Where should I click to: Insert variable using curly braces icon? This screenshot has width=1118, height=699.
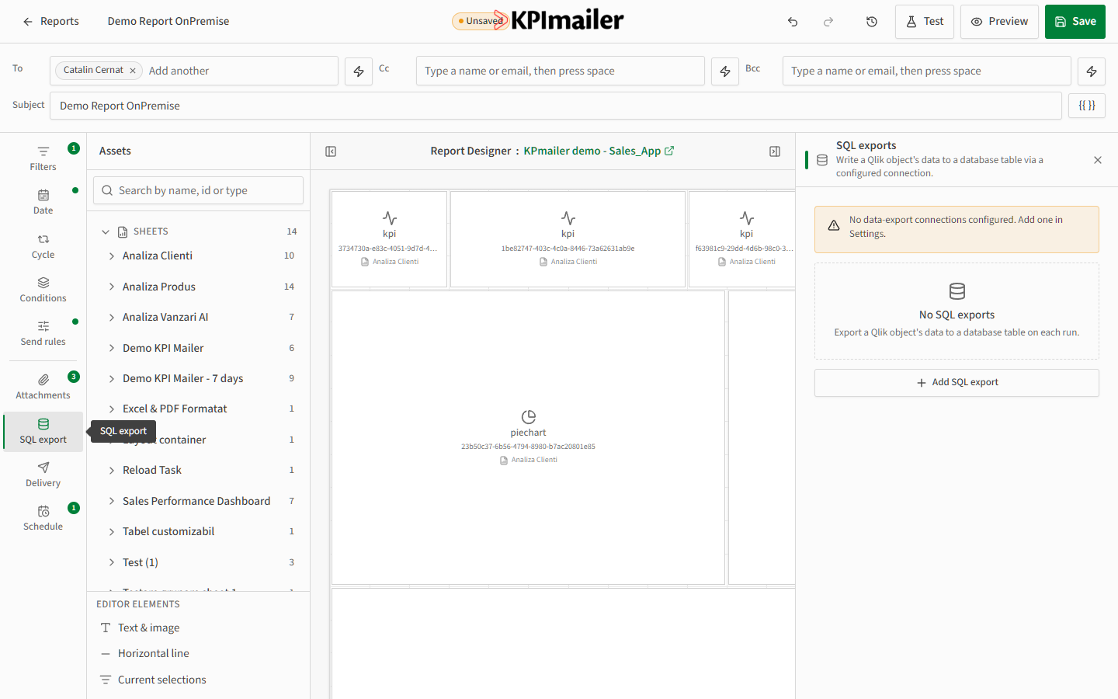[x=1087, y=106]
